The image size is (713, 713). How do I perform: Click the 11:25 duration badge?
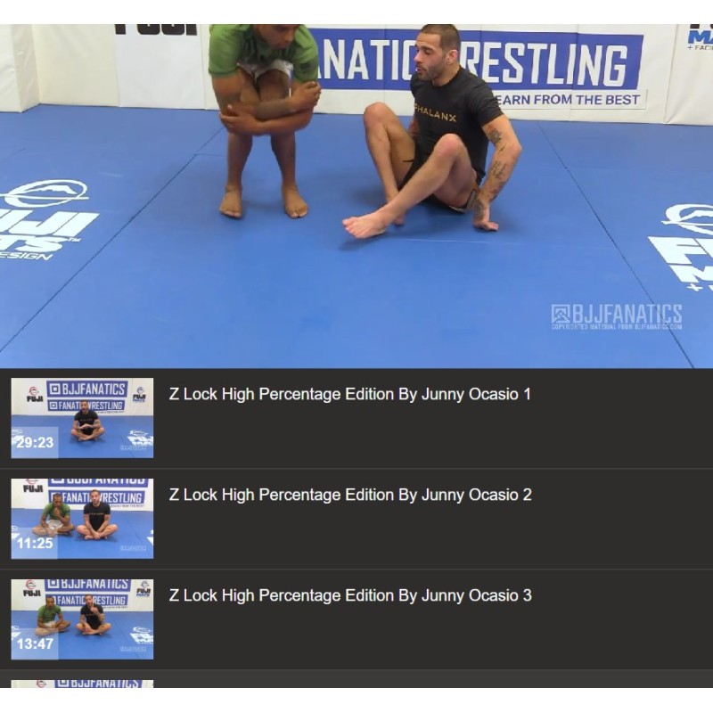pos(35,543)
